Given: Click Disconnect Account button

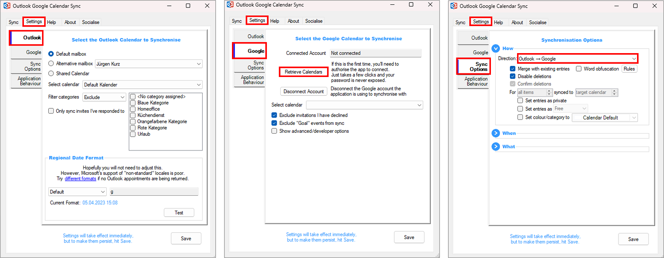Looking at the screenshot, I should click(x=304, y=91).
